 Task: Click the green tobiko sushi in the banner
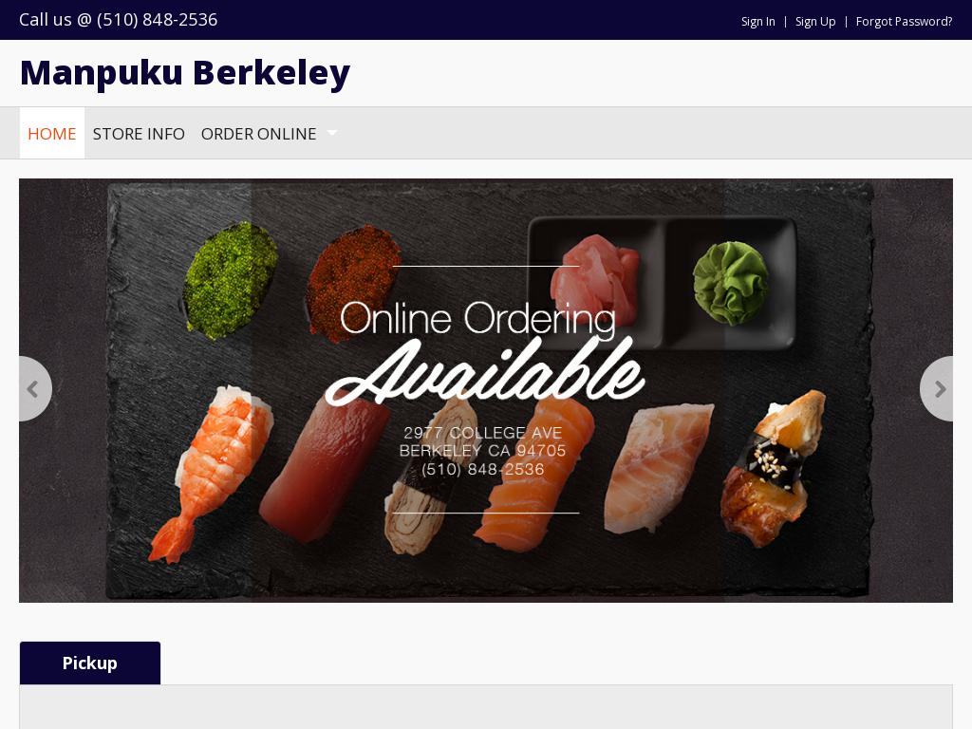(x=230, y=280)
